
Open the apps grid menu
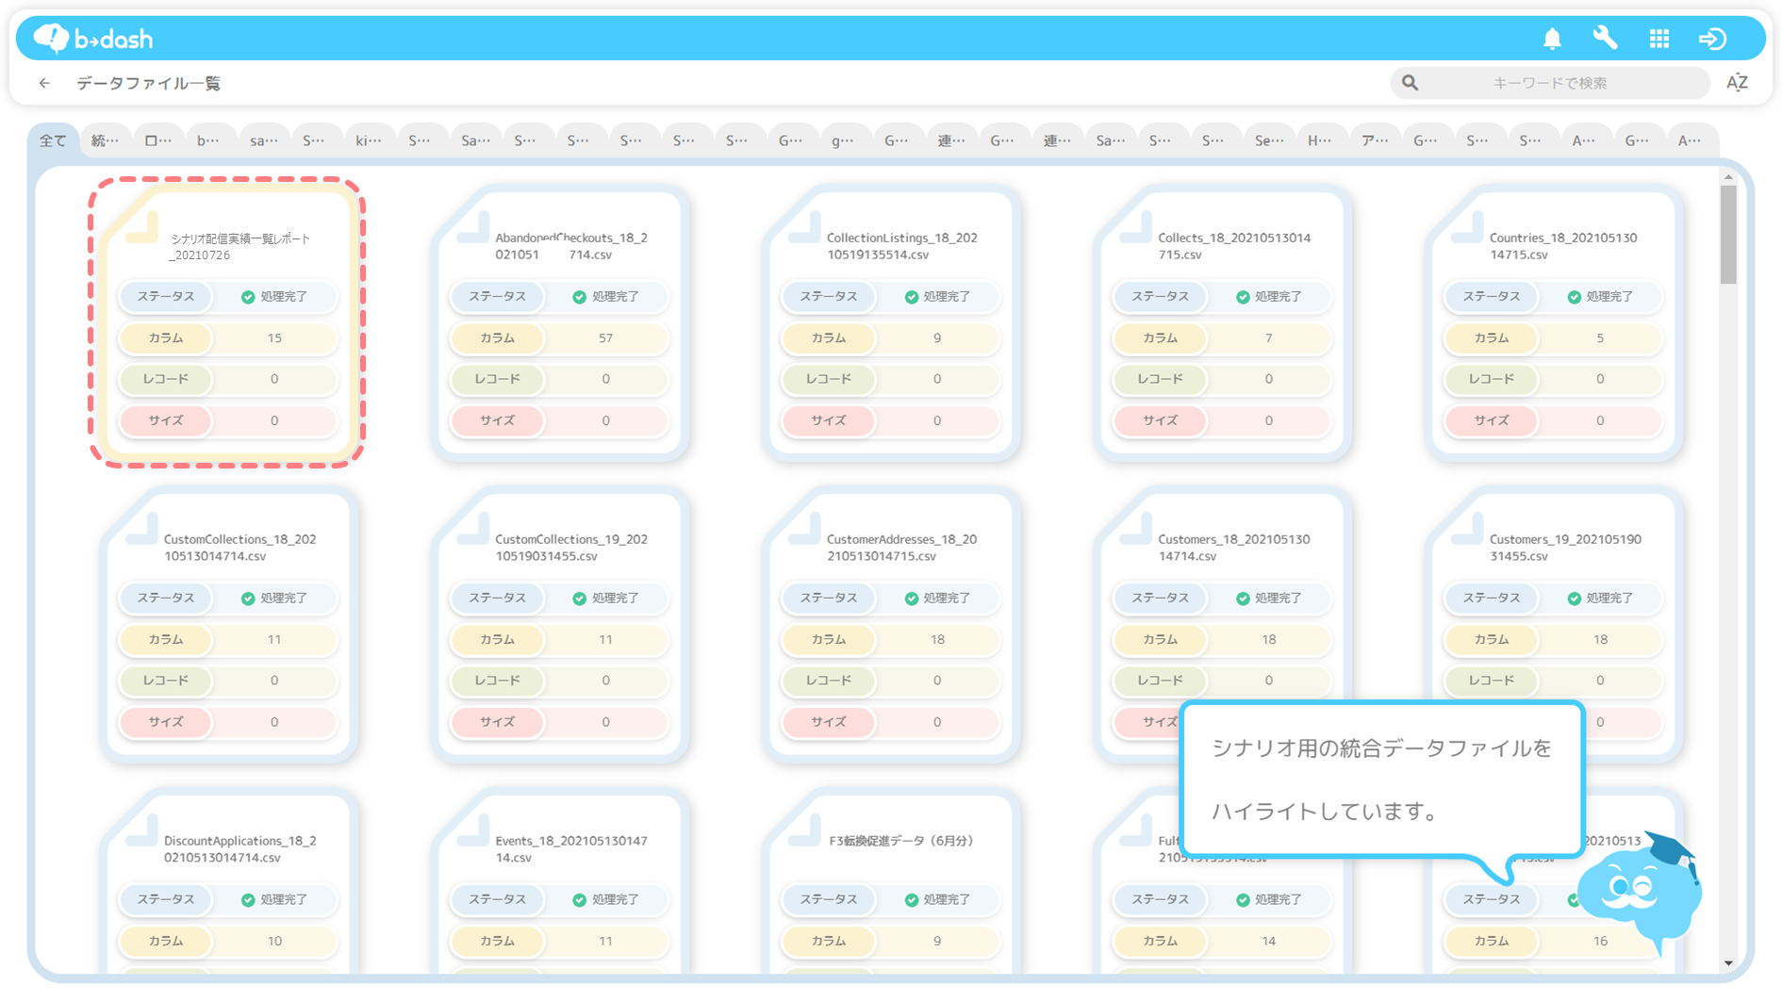[x=1659, y=39]
